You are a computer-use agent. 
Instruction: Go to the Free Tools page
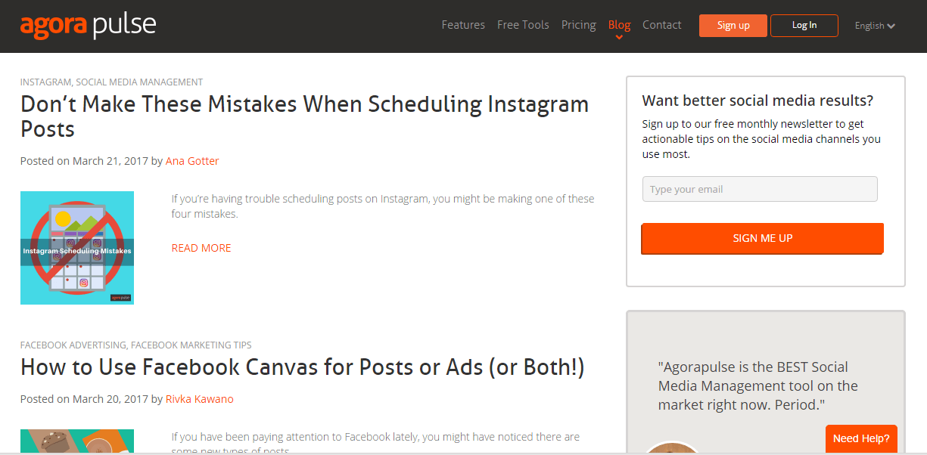coord(523,25)
